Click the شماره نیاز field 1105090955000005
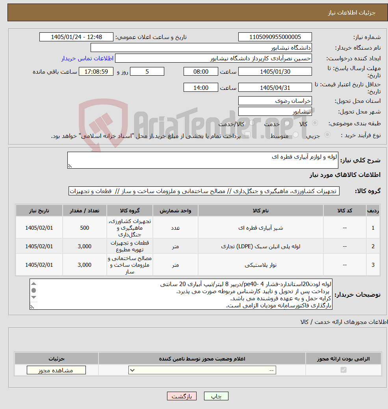 [275, 37]
